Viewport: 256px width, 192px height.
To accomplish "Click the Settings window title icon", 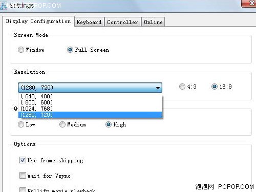I will (x=4, y=5).
